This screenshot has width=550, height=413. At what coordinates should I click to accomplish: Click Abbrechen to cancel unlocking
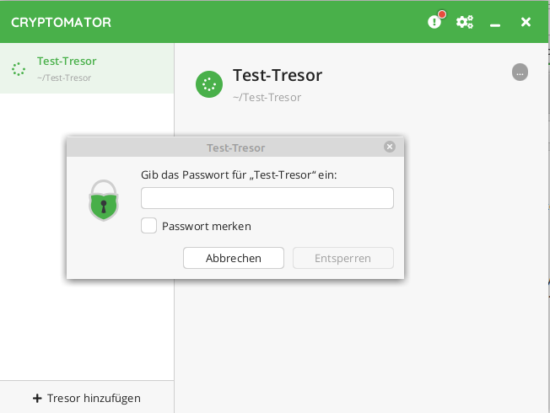coord(234,258)
